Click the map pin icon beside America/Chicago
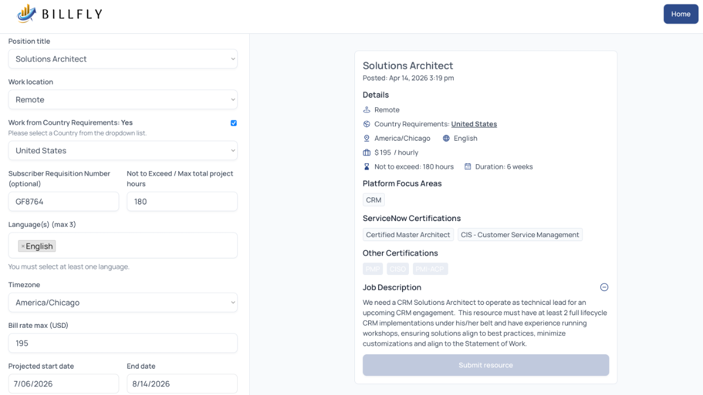This screenshot has height=395, width=703. pos(366,138)
